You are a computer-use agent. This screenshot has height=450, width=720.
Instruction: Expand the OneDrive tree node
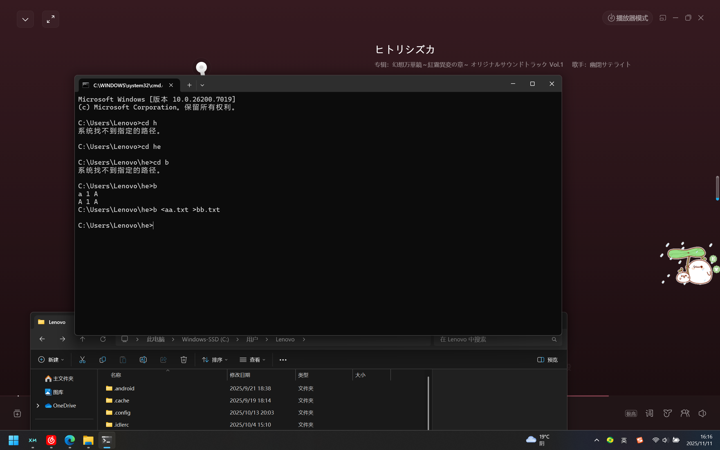tap(38, 406)
